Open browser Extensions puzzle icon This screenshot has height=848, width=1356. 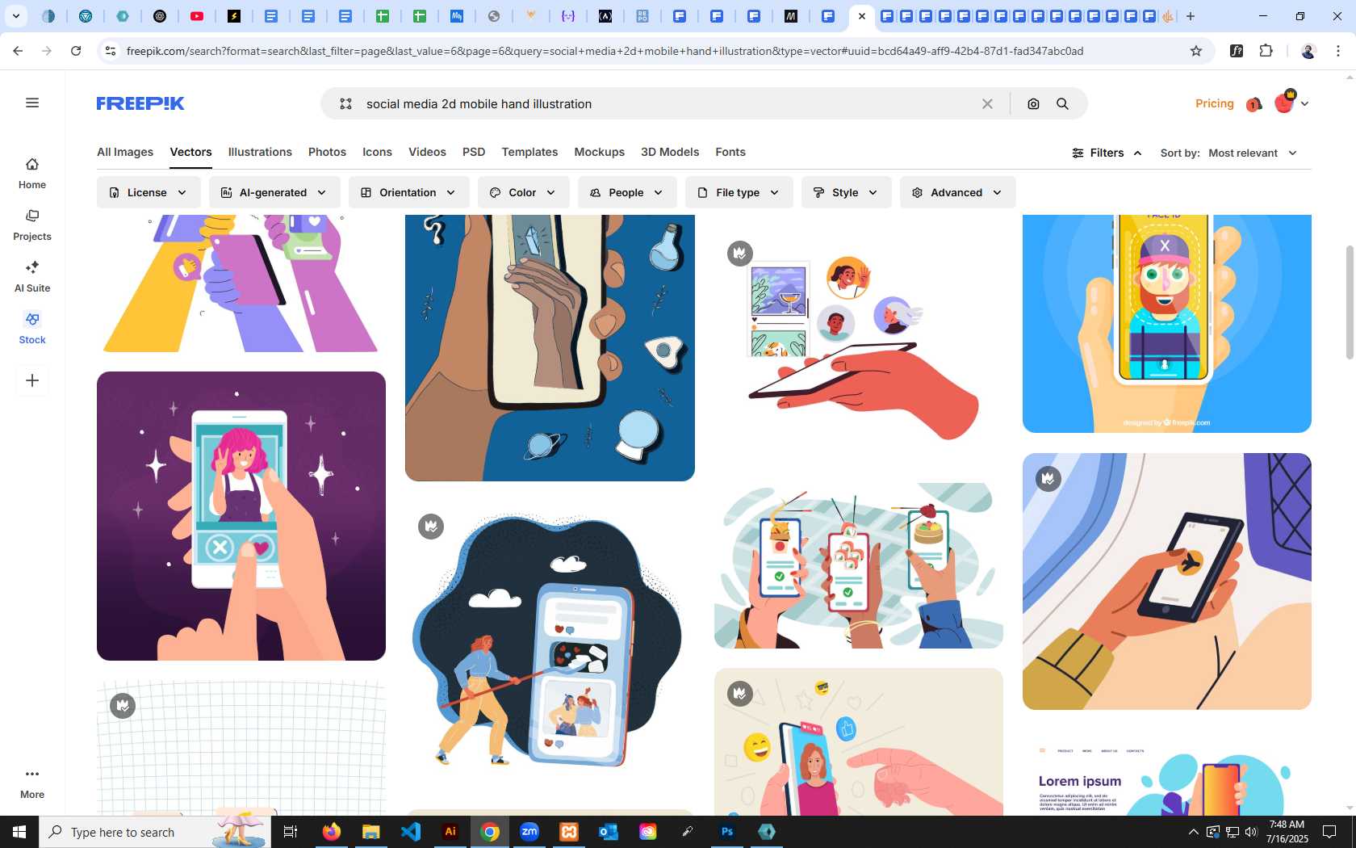(1266, 51)
